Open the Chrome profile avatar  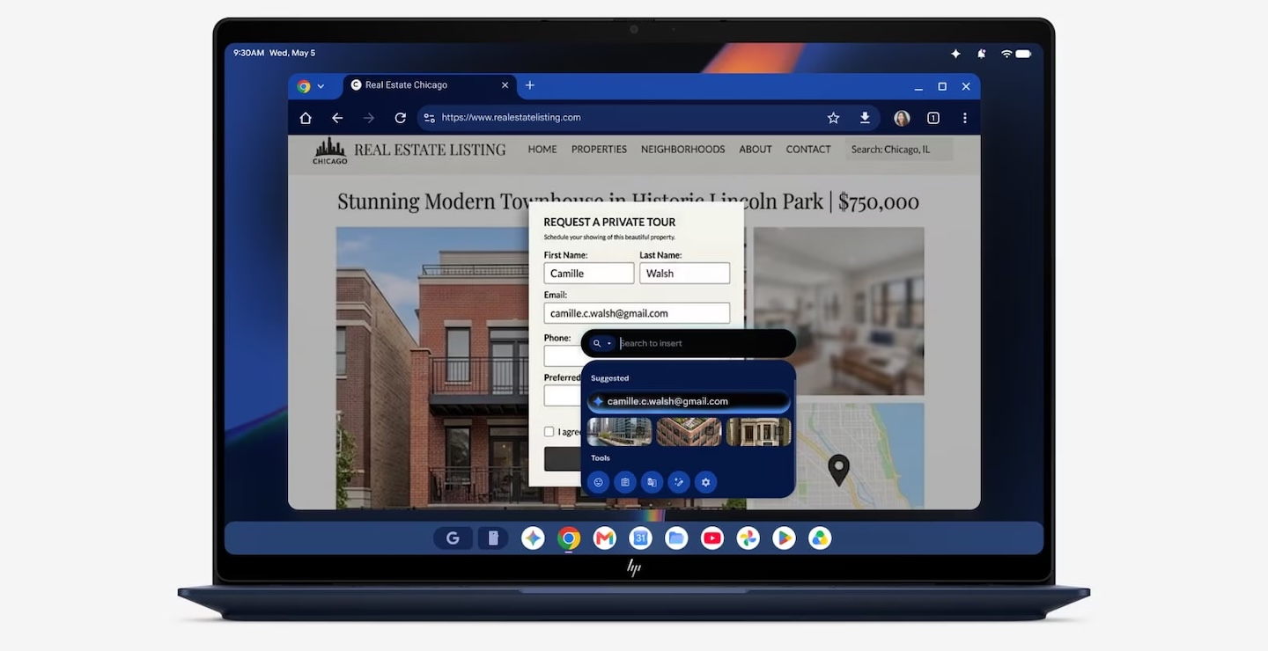coord(902,118)
